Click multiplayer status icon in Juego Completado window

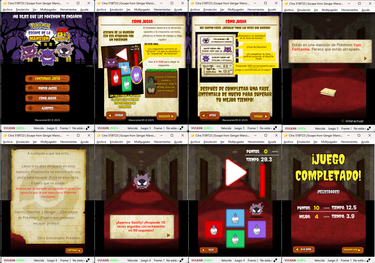(x=369, y=261)
